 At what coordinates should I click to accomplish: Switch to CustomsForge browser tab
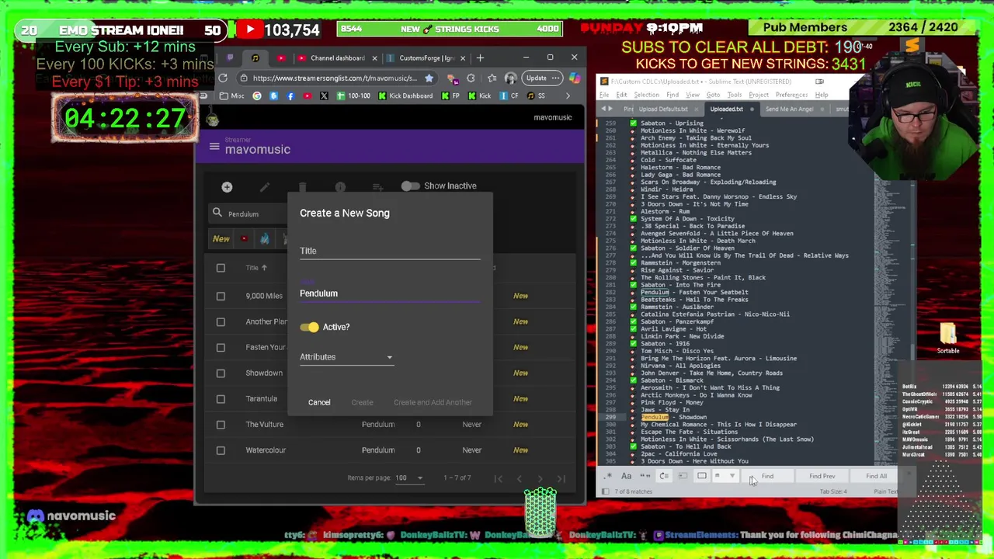(426, 58)
